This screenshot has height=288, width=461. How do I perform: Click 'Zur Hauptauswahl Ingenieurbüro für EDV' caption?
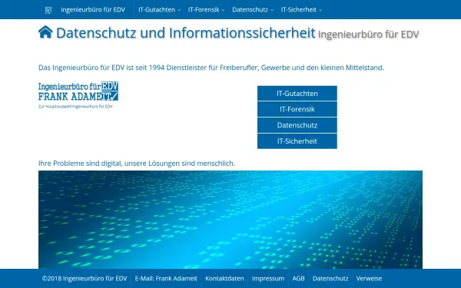coord(75,107)
